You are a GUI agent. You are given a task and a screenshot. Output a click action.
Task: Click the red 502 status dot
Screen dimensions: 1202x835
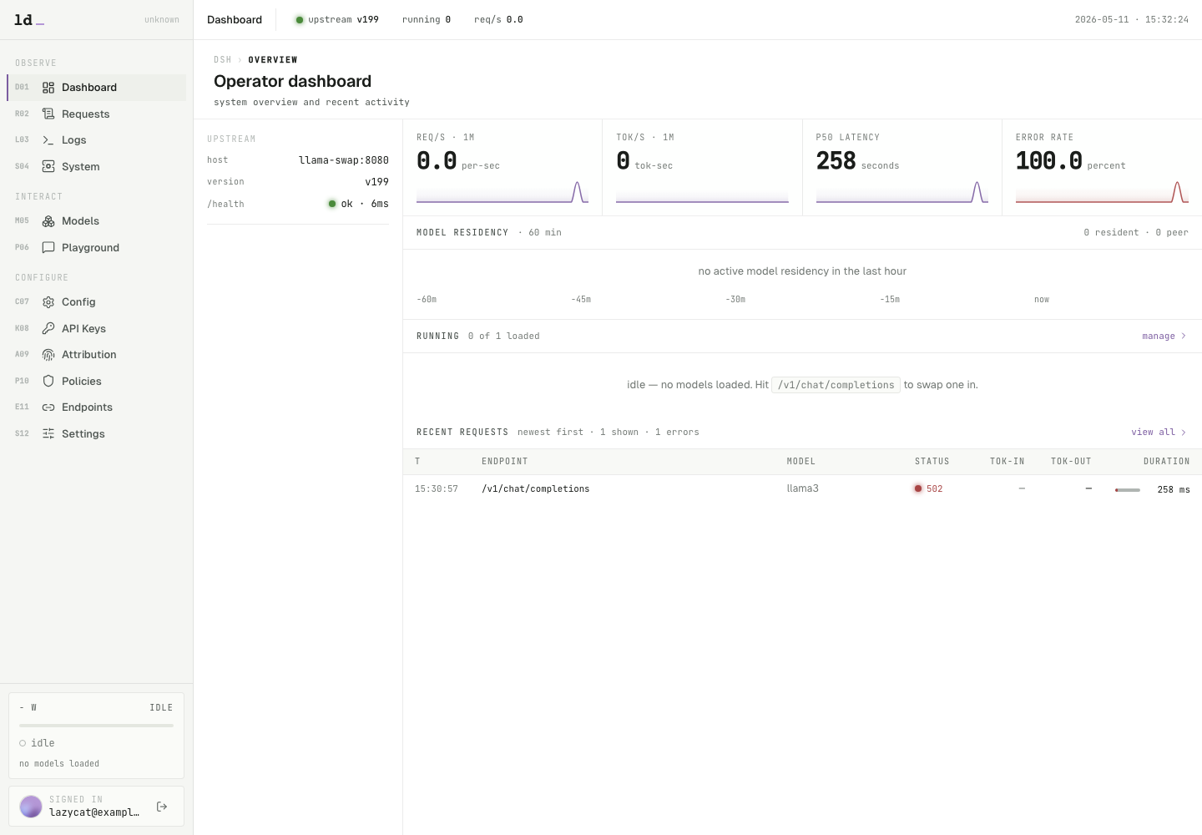[918, 488]
